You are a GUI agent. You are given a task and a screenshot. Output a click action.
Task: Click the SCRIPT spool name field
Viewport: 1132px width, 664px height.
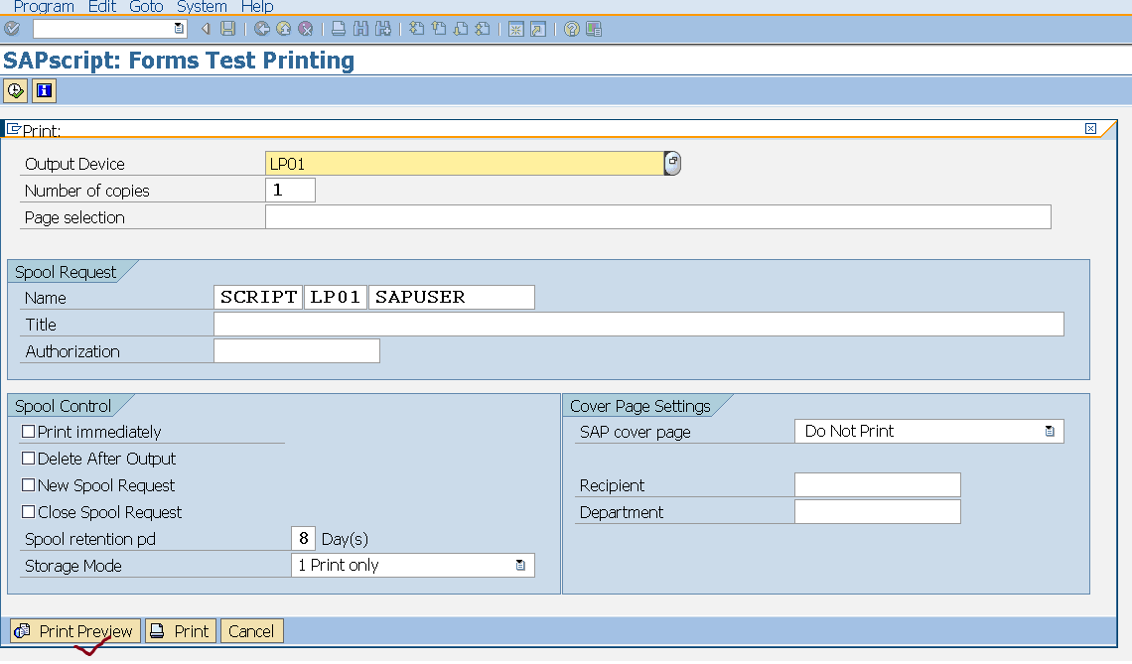coord(258,298)
